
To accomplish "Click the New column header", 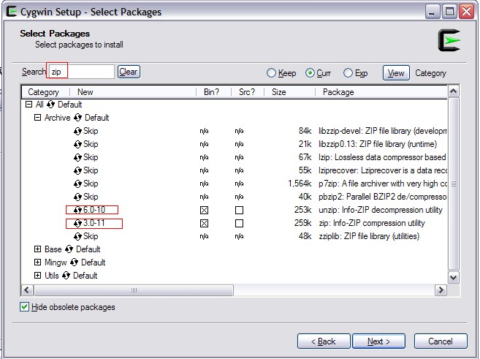I will [x=133, y=92].
